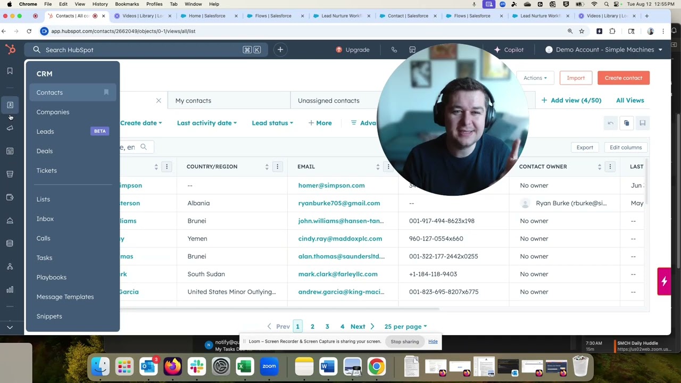Go to page 2 of contacts
681x383 pixels.
click(x=312, y=327)
